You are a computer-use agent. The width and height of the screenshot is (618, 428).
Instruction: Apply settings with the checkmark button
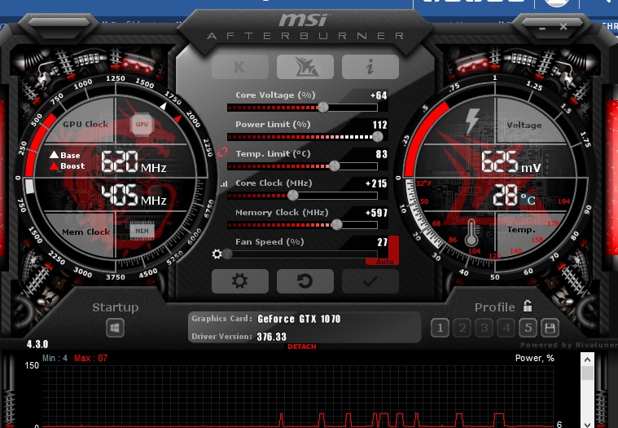click(x=370, y=281)
